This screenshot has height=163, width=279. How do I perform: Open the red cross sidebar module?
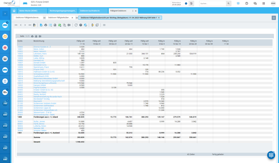[5, 48]
